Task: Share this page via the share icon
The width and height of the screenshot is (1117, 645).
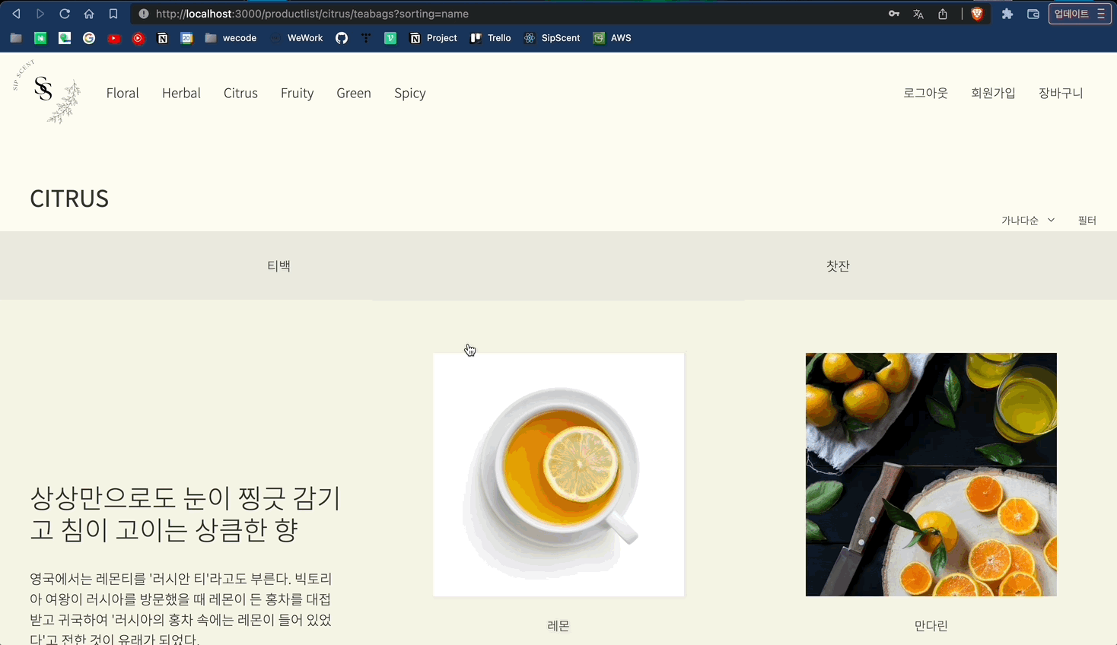Action: pos(943,14)
